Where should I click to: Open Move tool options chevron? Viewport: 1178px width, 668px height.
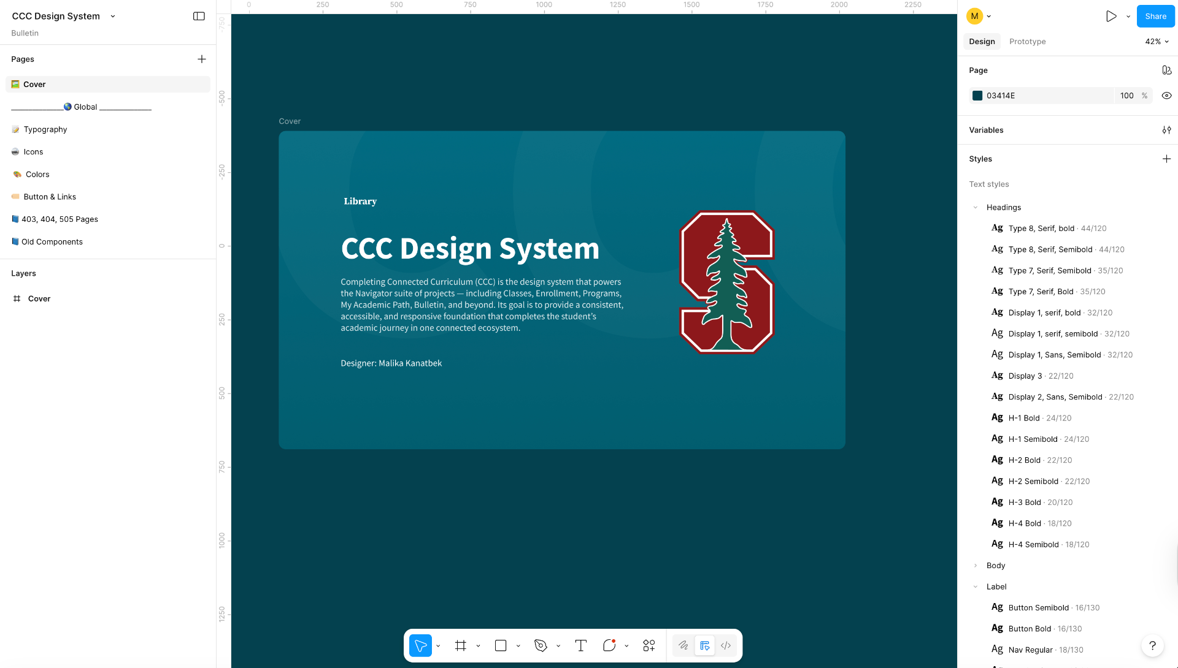click(x=438, y=646)
